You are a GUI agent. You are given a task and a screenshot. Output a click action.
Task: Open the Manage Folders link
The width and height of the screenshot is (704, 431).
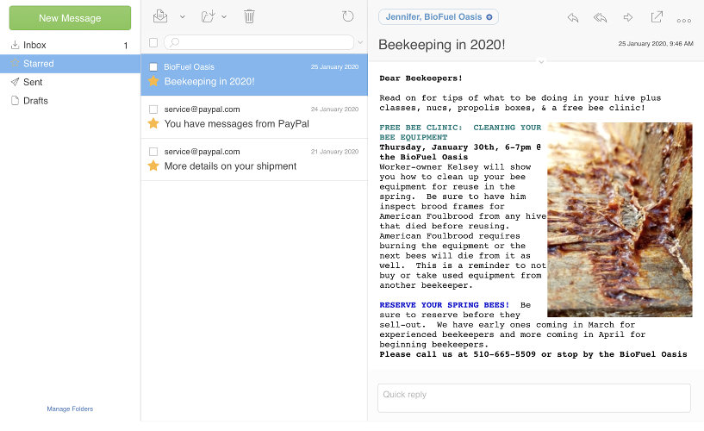pos(70,409)
